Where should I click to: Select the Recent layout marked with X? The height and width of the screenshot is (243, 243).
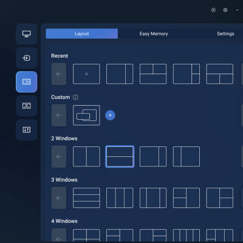[x=86, y=74]
